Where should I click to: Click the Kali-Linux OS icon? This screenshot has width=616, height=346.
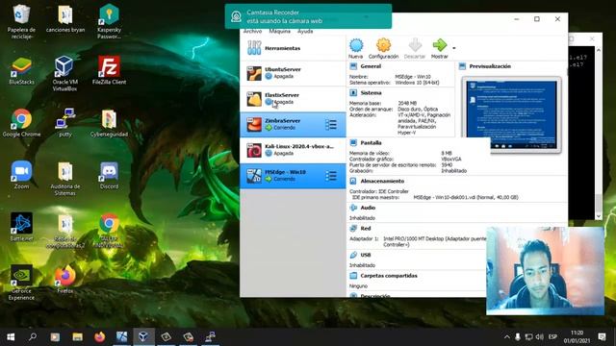(x=254, y=150)
